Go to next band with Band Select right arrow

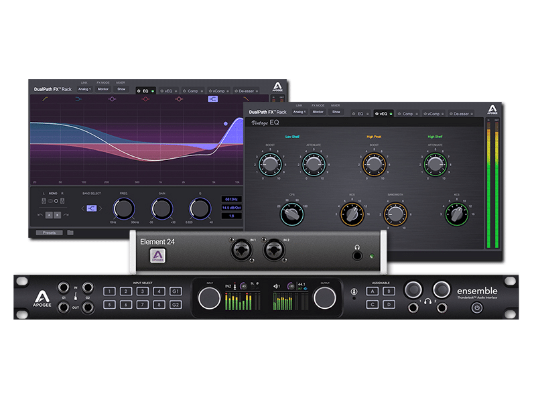[x=100, y=208]
